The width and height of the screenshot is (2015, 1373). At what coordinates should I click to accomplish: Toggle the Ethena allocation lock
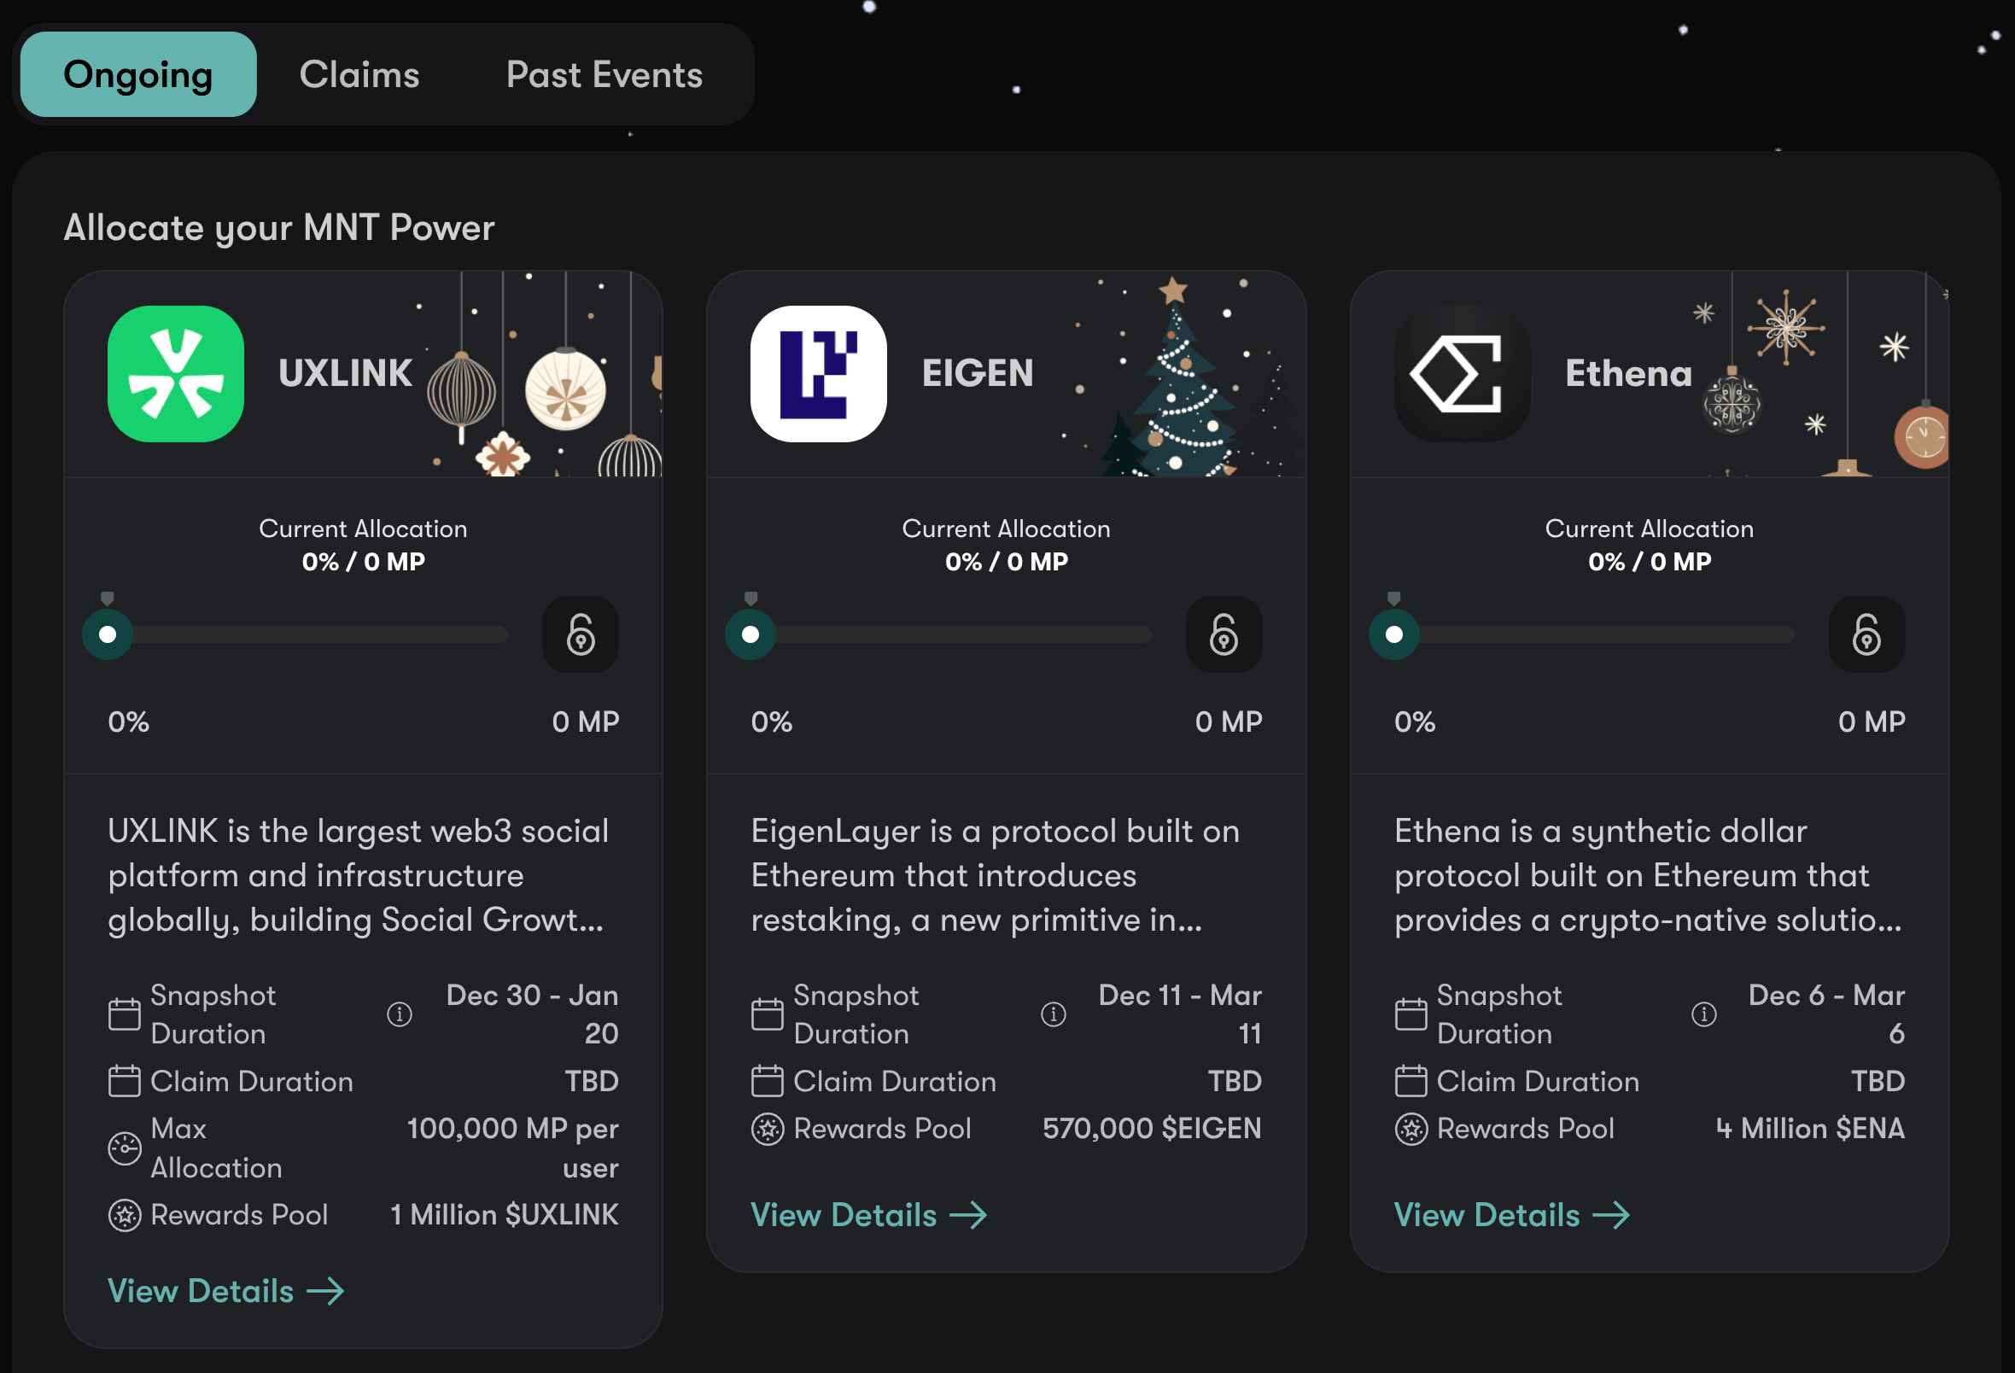tap(1866, 634)
